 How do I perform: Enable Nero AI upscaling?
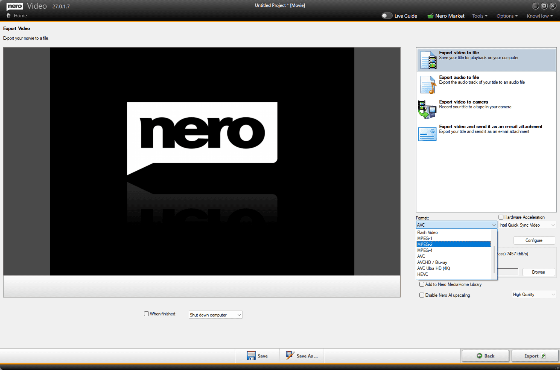click(422, 295)
